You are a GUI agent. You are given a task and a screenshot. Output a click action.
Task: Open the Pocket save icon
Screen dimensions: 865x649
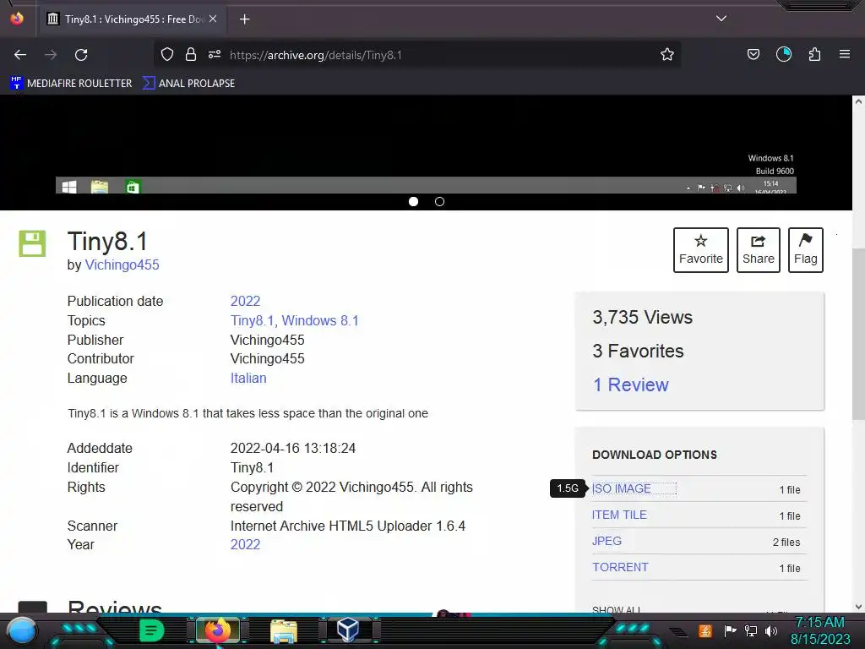[753, 54]
